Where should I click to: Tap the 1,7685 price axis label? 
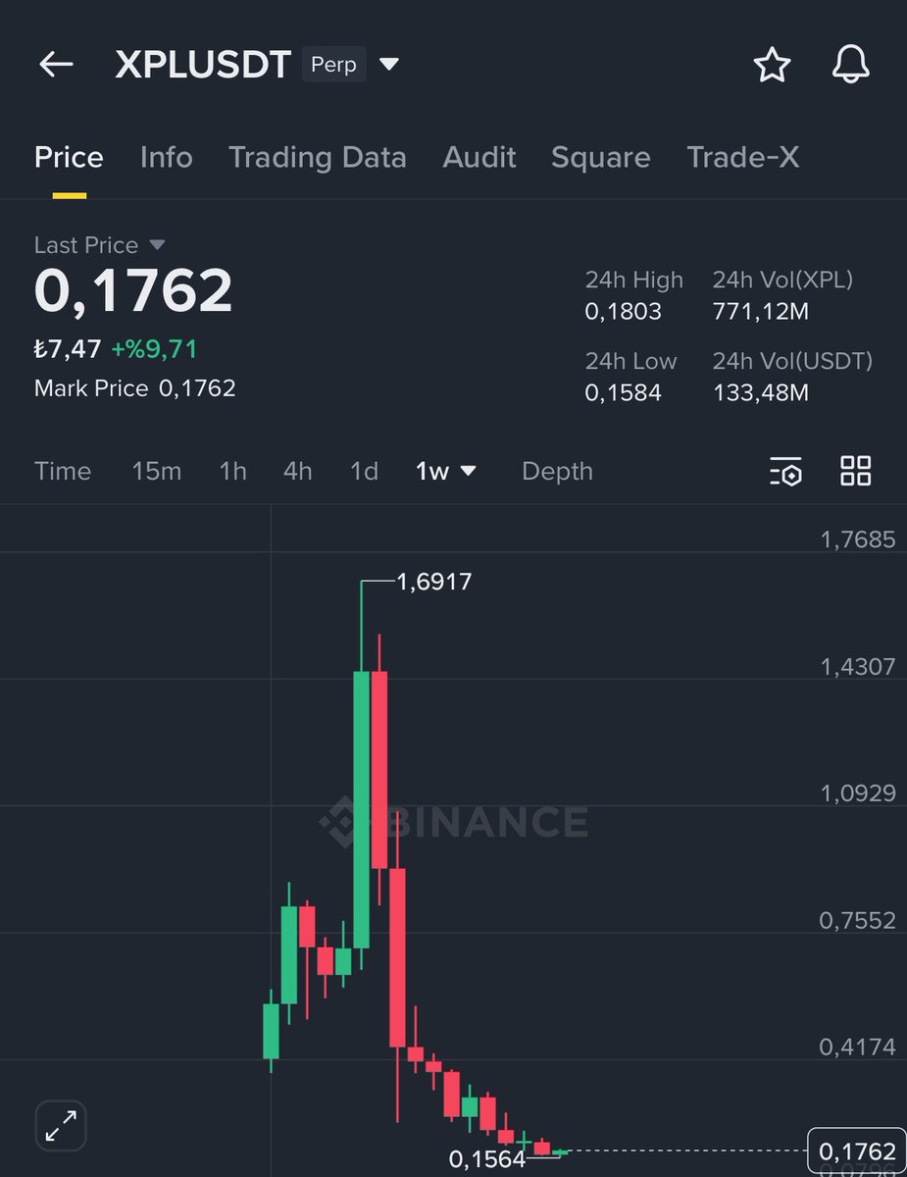[x=858, y=539]
